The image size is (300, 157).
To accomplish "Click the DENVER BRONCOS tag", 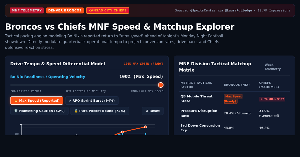I will (65, 10).
